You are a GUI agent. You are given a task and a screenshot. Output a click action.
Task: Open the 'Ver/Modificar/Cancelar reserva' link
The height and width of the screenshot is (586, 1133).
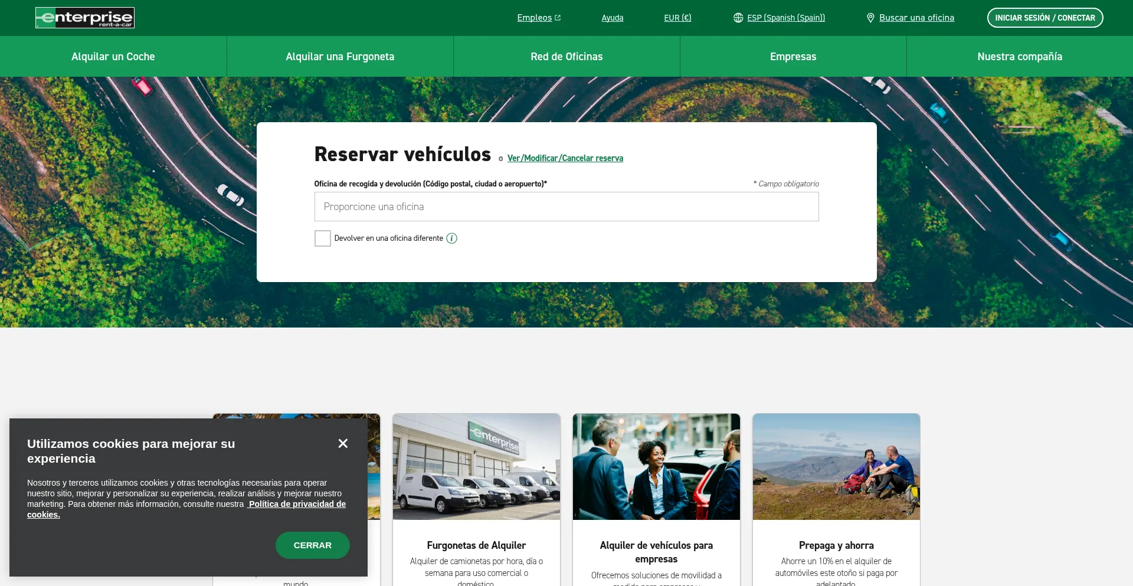point(565,158)
